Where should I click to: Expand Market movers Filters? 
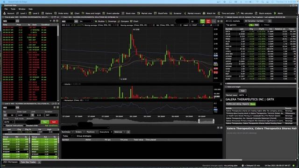pos(265,25)
